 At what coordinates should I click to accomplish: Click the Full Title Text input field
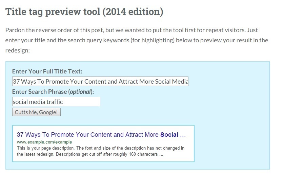click(x=100, y=81)
